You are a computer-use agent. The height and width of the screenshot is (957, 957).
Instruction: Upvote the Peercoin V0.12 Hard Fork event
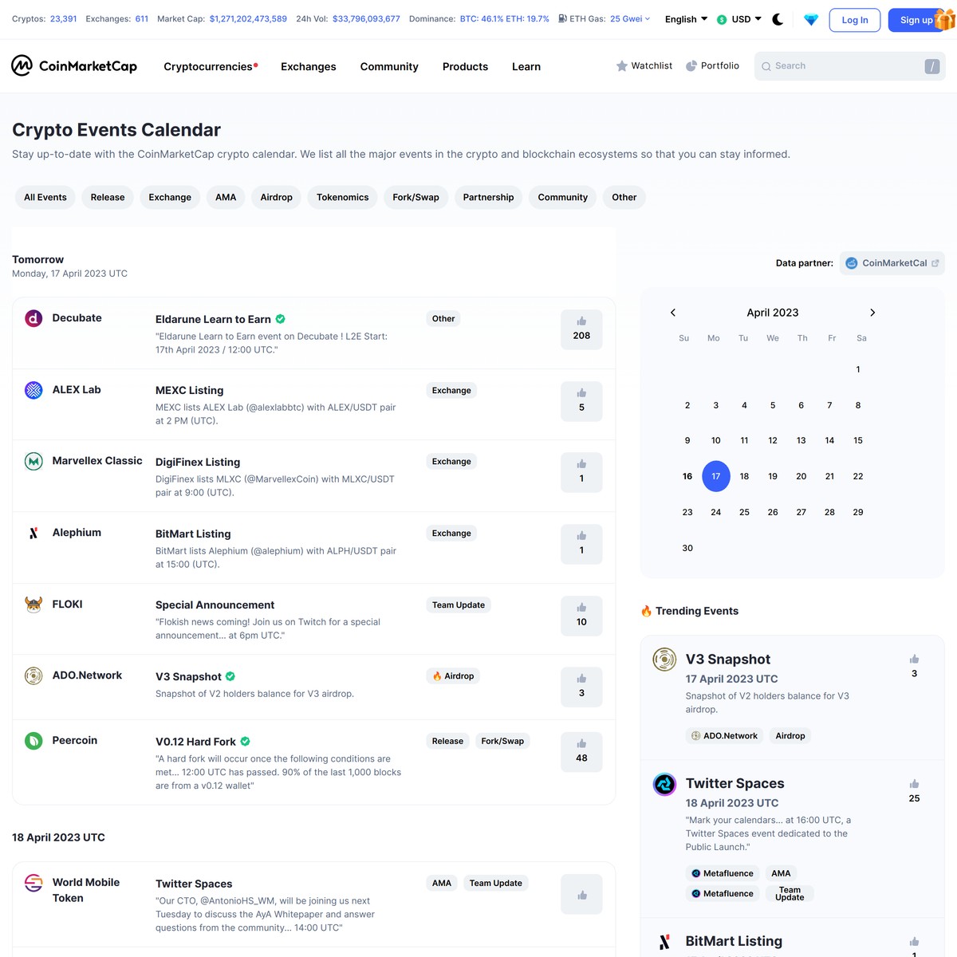coord(581,751)
